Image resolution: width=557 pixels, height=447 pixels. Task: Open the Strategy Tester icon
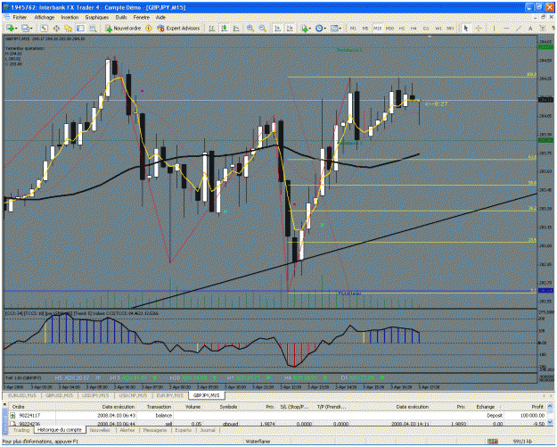click(x=93, y=28)
